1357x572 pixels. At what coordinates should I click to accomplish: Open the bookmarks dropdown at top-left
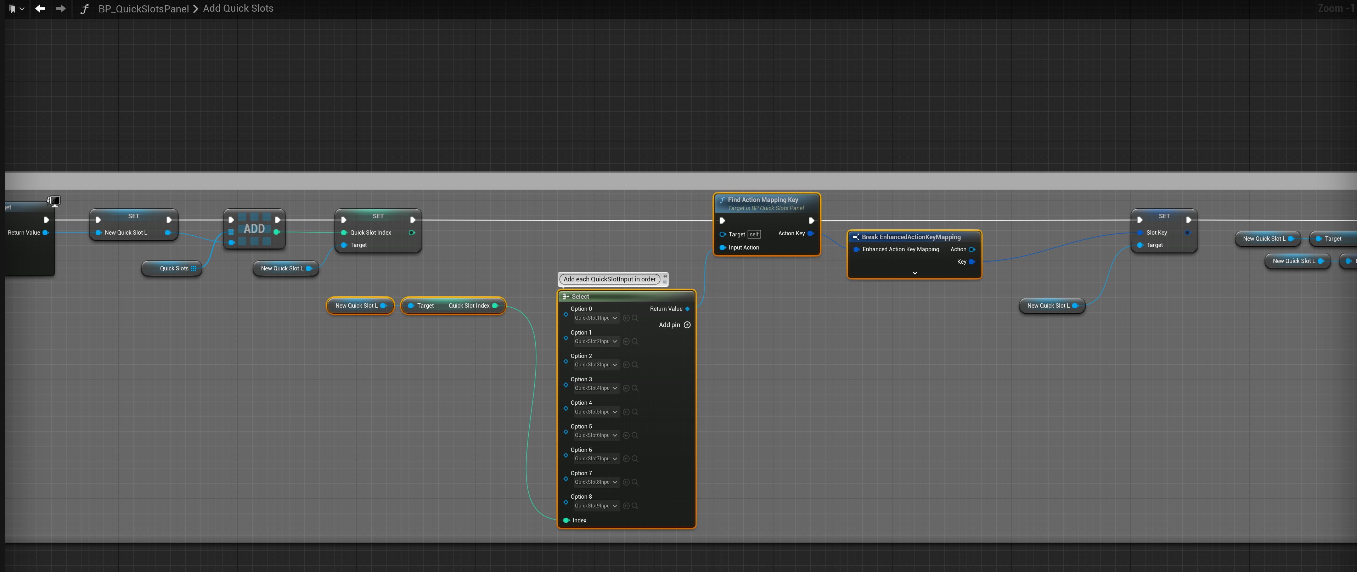(16, 9)
